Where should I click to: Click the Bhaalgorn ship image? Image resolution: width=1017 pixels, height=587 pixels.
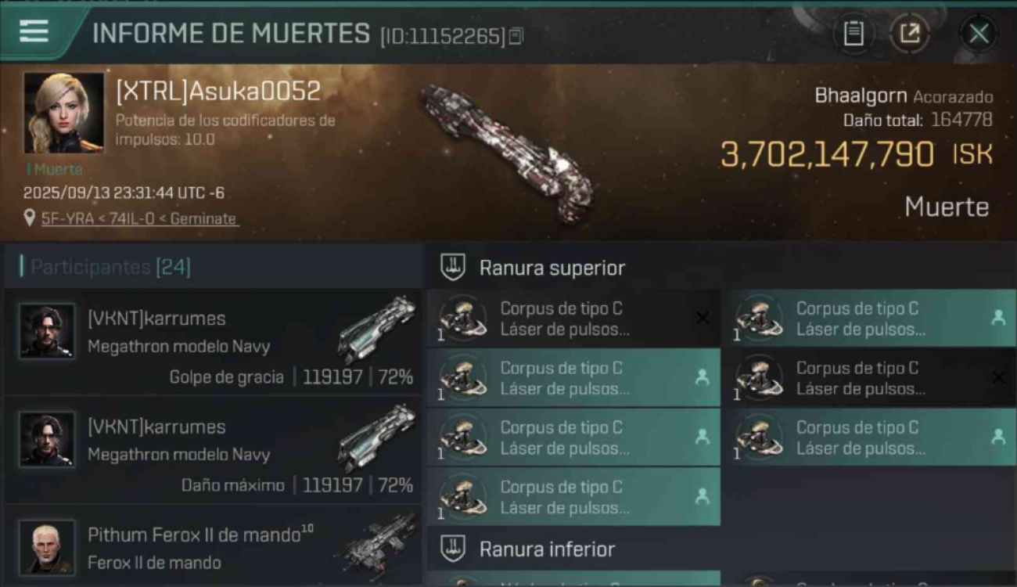(506, 142)
